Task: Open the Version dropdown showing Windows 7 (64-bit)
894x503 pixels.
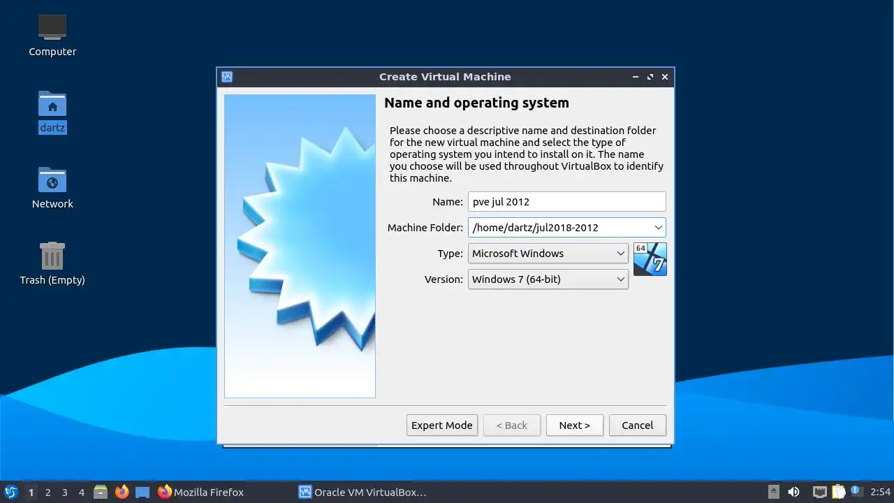Action: [548, 279]
